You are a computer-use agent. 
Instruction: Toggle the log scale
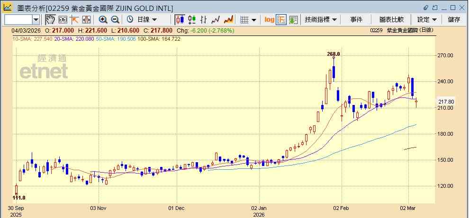(270, 20)
